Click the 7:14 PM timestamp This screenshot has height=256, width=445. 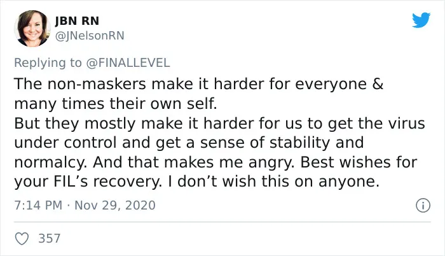(38, 205)
